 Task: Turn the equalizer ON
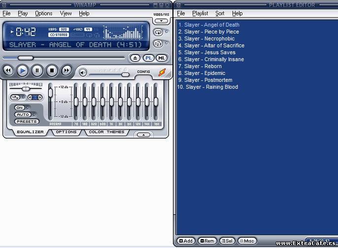pyautogui.click(x=20, y=107)
